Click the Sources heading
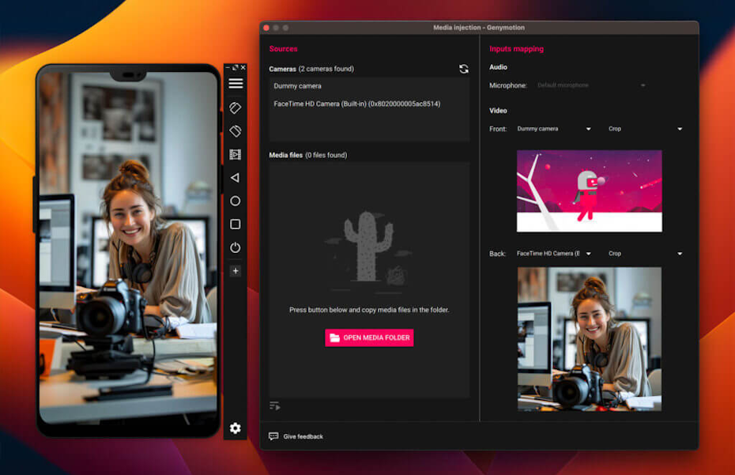Viewport: 735px width, 475px height. 283,49
